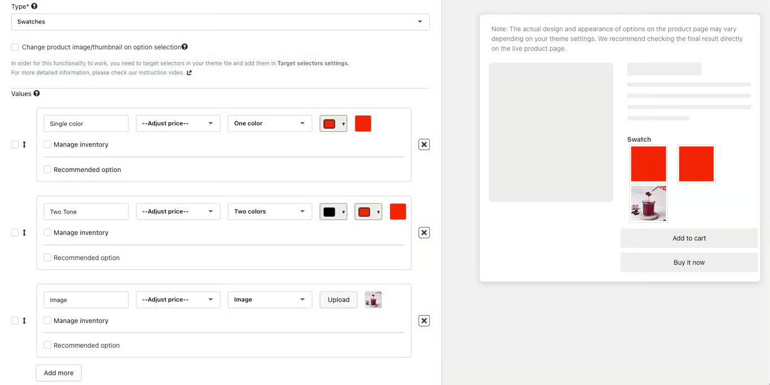The width and height of the screenshot is (770, 385).
Task: Edit the Two Tone name field
Action: [x=86, y=211]
